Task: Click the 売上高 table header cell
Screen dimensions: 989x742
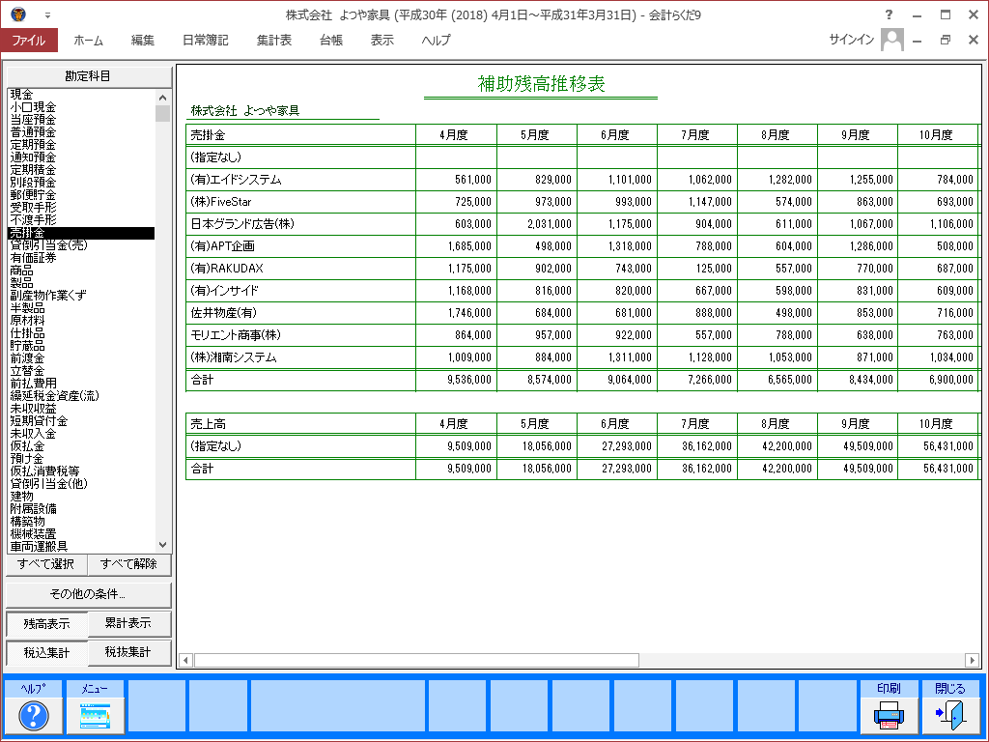Action: tap(301, 424)
